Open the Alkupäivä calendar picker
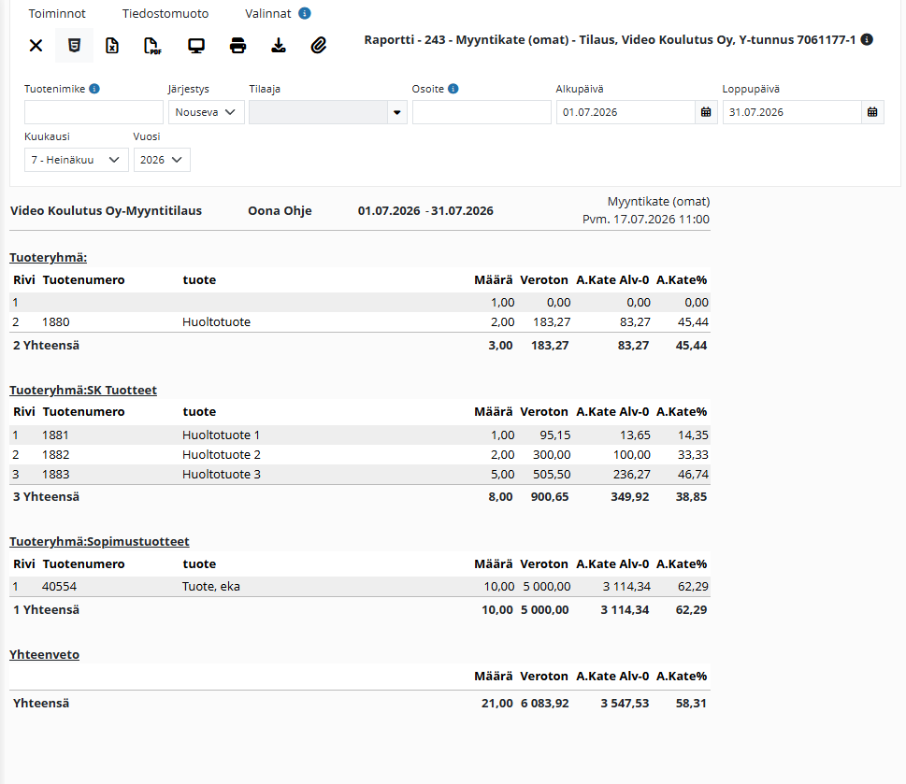906x784 pixels. coord(706,112)
